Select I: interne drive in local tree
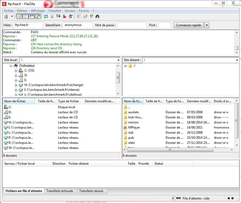241x203 pixels. pos(52,90)
